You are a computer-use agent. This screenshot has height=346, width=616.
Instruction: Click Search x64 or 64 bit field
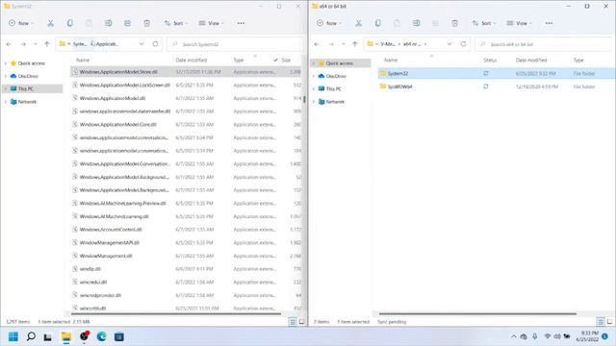click(544, 44)
